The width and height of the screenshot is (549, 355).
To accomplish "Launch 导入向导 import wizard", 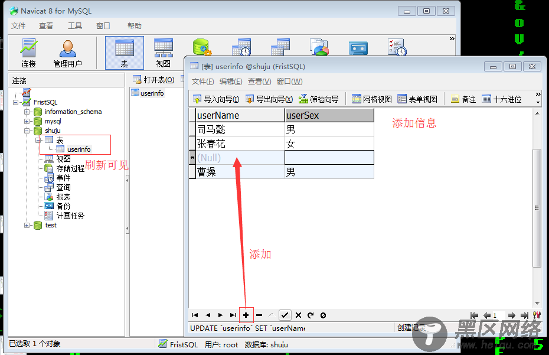I will pyautogui.click(x=216, y=99).
